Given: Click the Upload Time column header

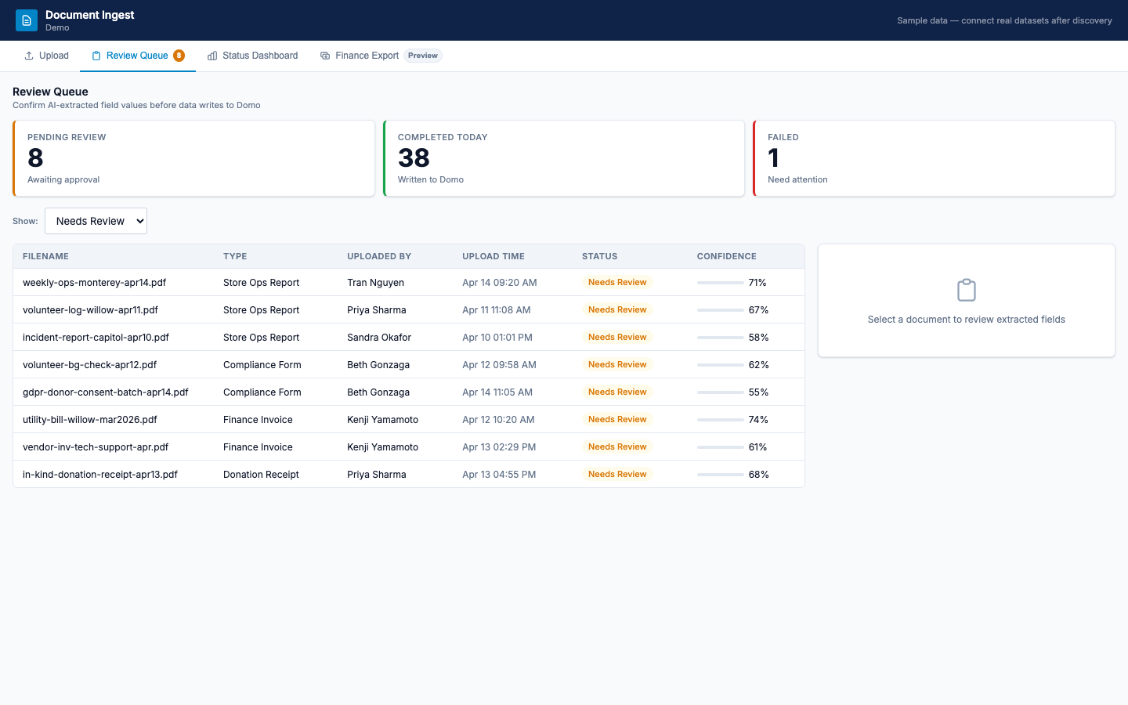Looking at the screenshot, I should (x=493, y=256).
